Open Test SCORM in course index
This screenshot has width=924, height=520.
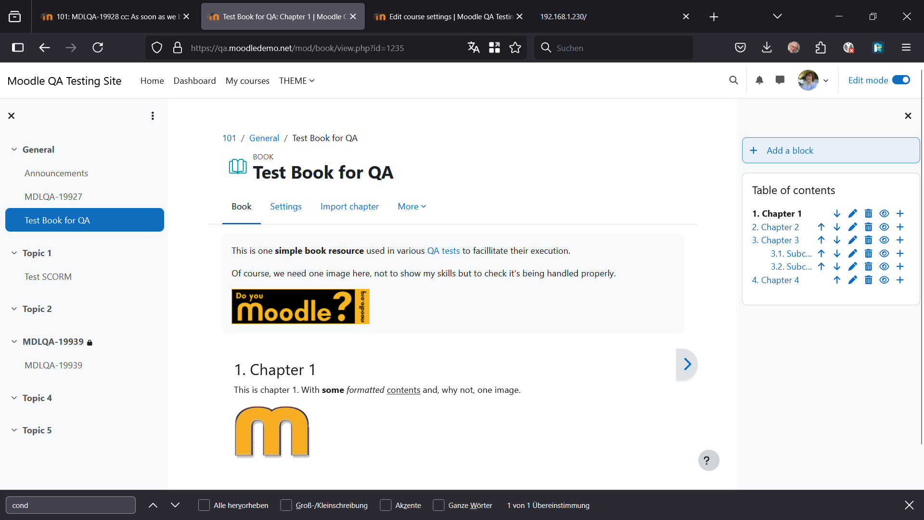(x=48, y=276)
